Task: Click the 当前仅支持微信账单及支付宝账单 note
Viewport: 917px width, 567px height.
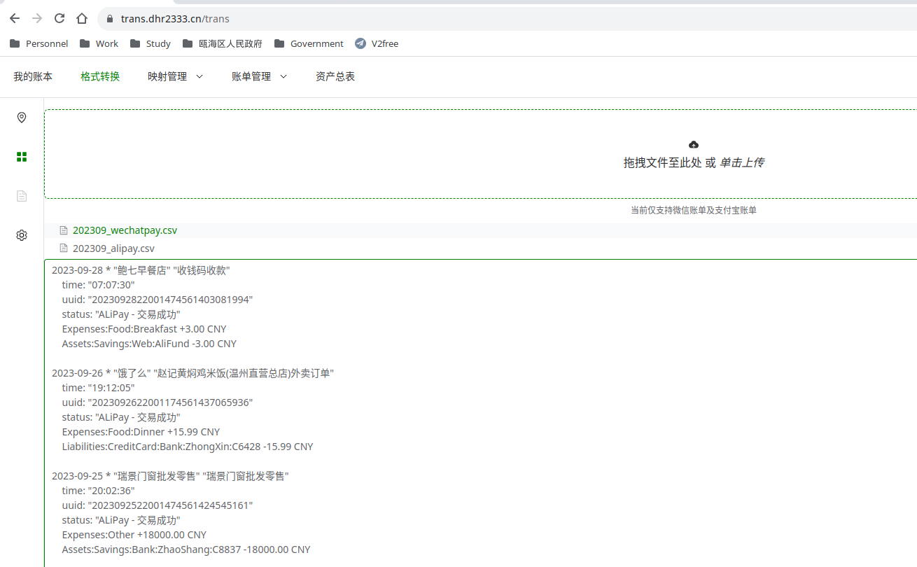Action: tap(694, 210)
